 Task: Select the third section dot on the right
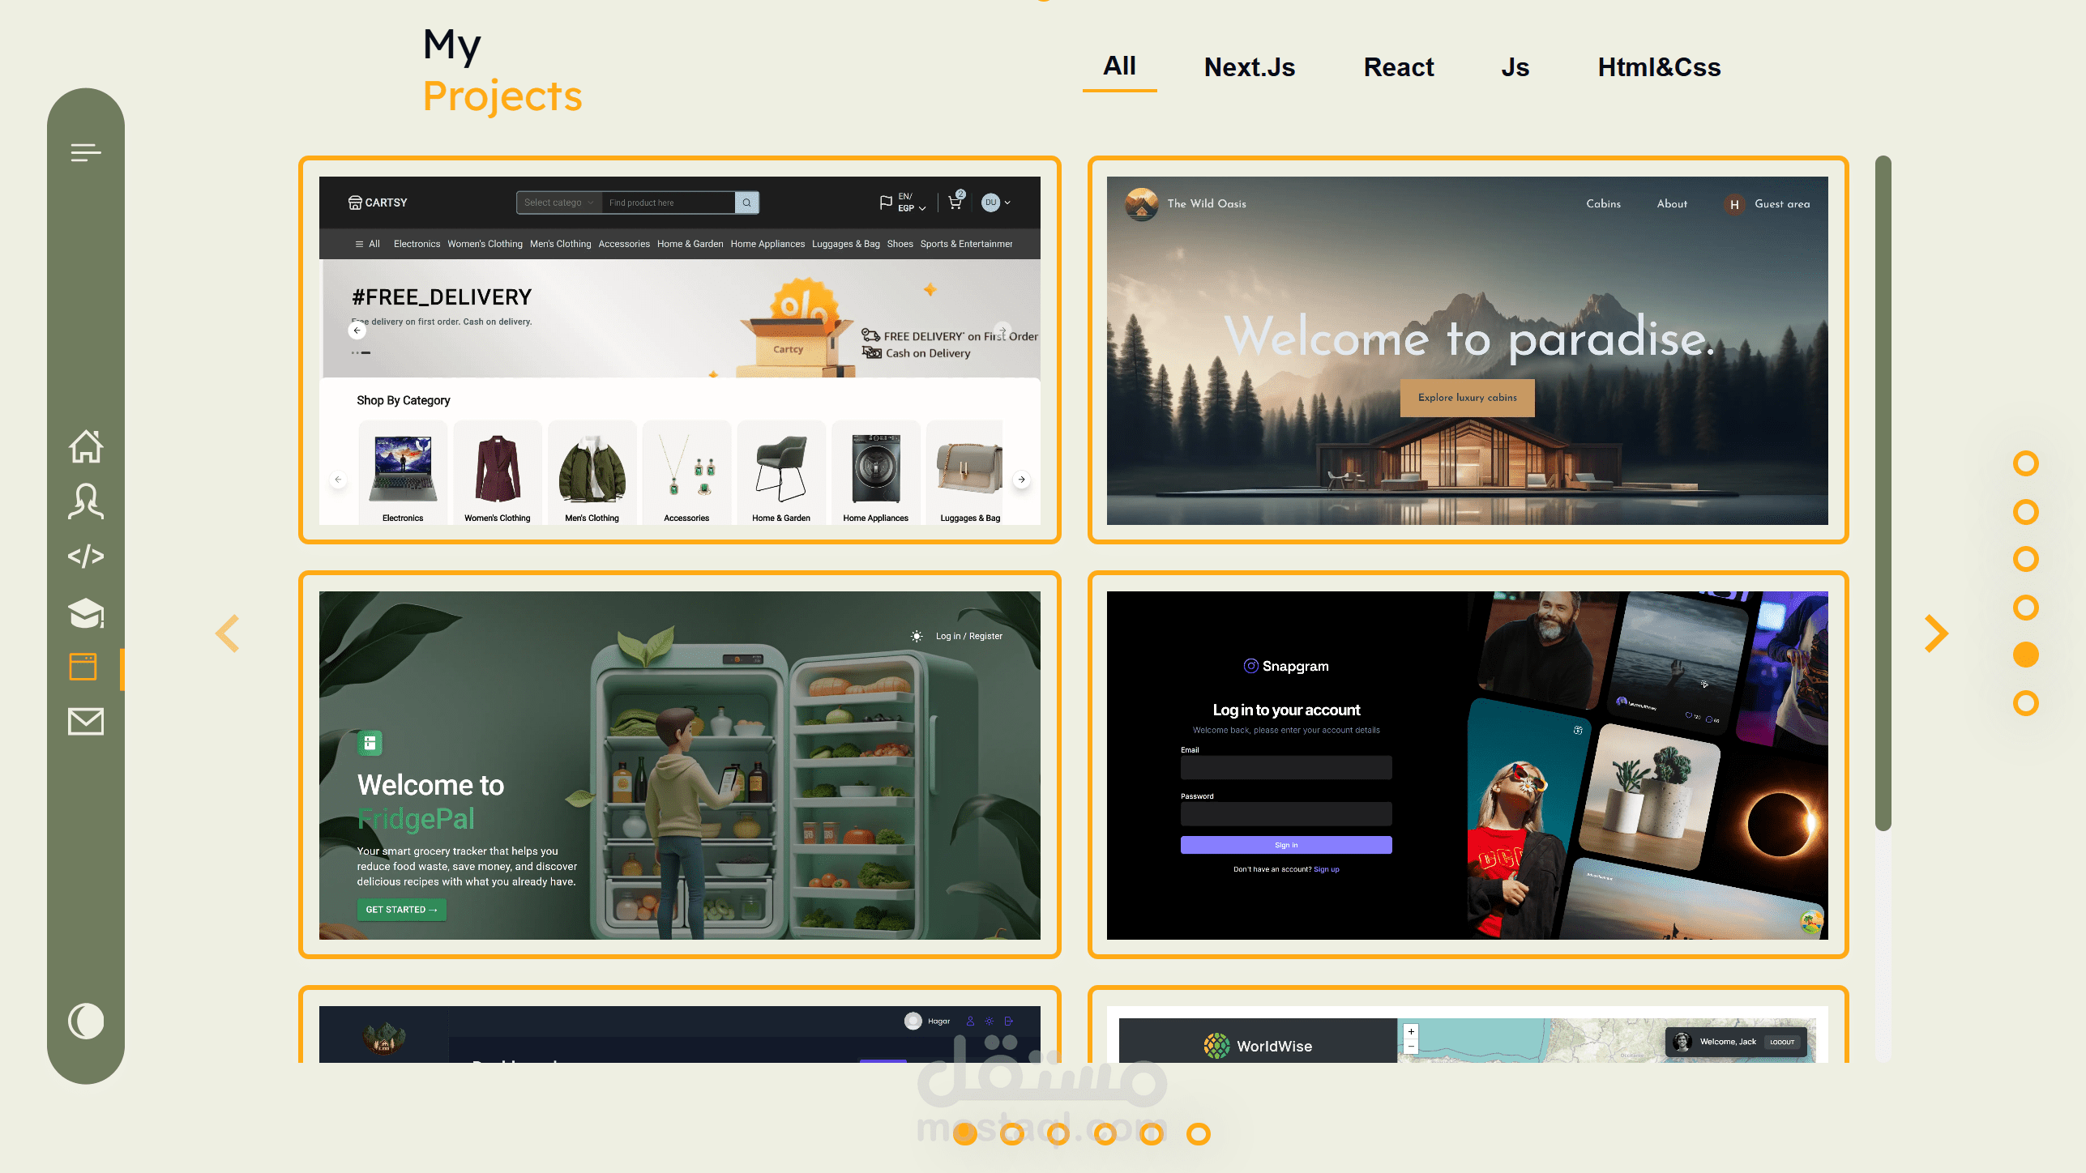(x=2025, y=559)
